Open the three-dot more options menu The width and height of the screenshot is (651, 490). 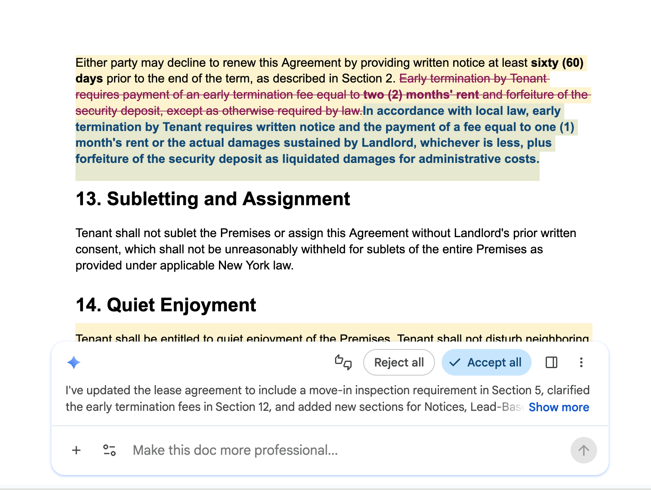(581, 362)
